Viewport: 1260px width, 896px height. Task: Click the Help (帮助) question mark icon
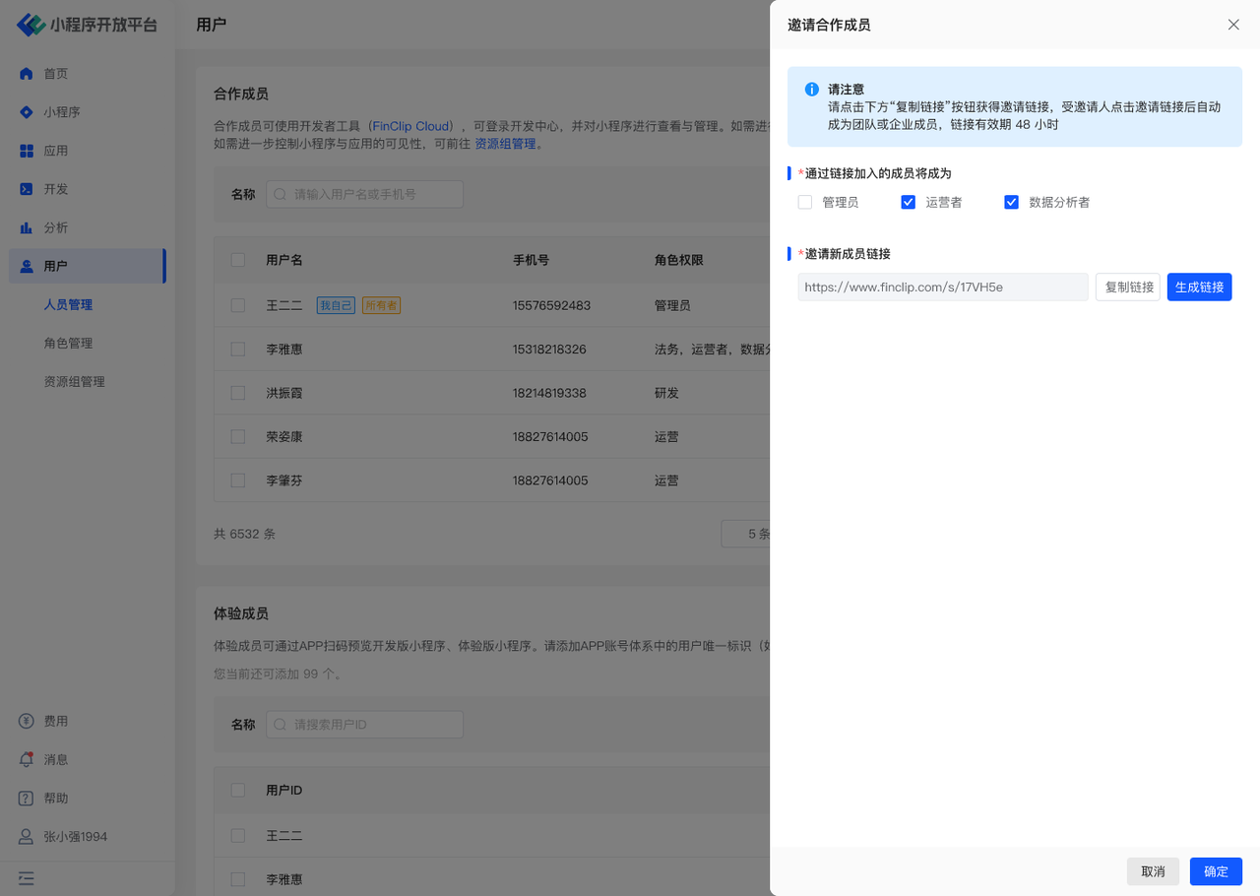tap(27, 799)
